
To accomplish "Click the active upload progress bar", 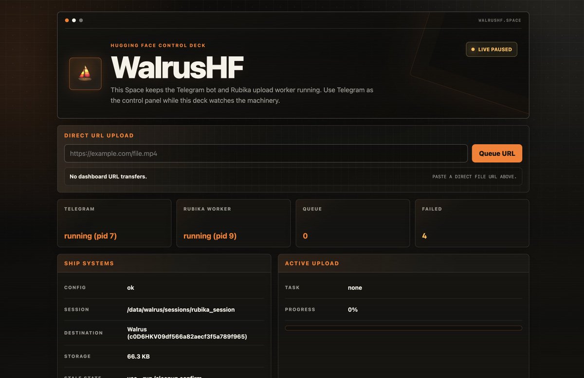I will 403,328.
